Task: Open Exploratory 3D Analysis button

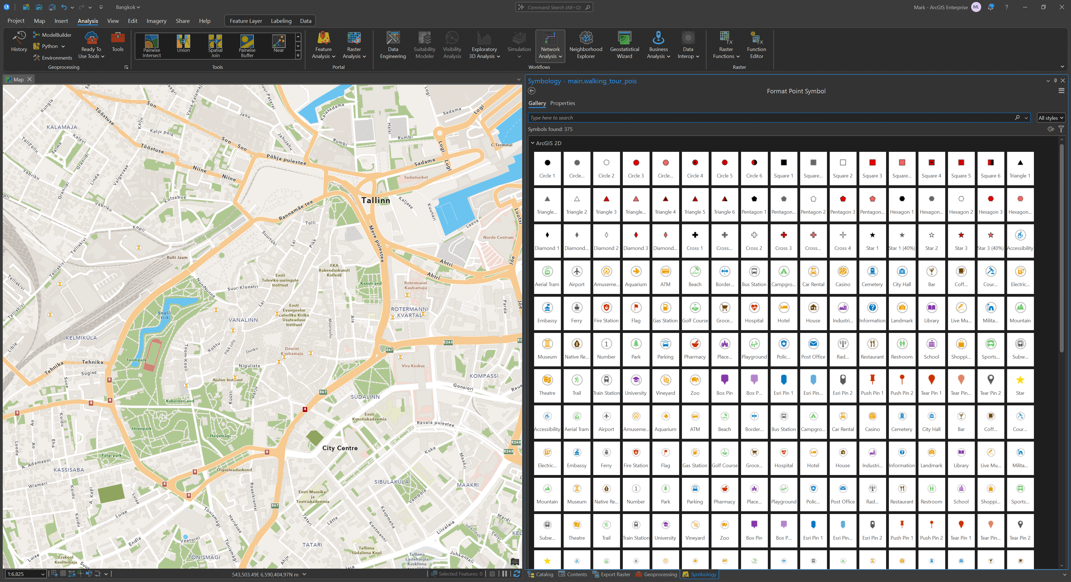Action: pyautogui.click(x=484, y=45)
